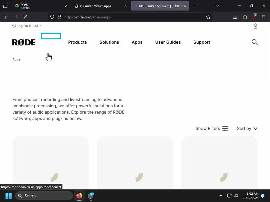Open the first loading app card
270x202 pixels.
[x=50, y=163]
